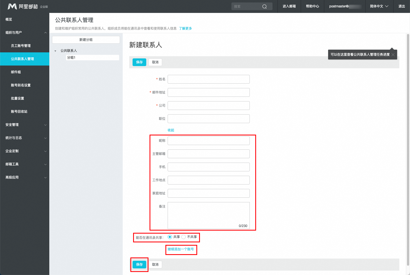Screen dimensions: 410x275
Task: Close the task progress tooltip
Action: (393, 55)
